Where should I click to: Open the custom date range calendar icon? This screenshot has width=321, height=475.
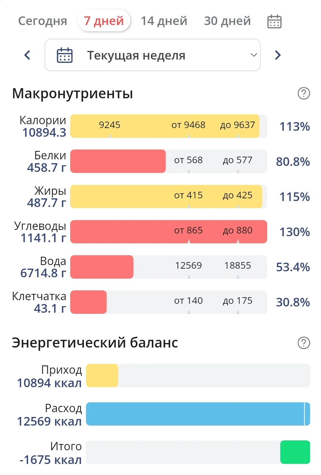(274, 21)
